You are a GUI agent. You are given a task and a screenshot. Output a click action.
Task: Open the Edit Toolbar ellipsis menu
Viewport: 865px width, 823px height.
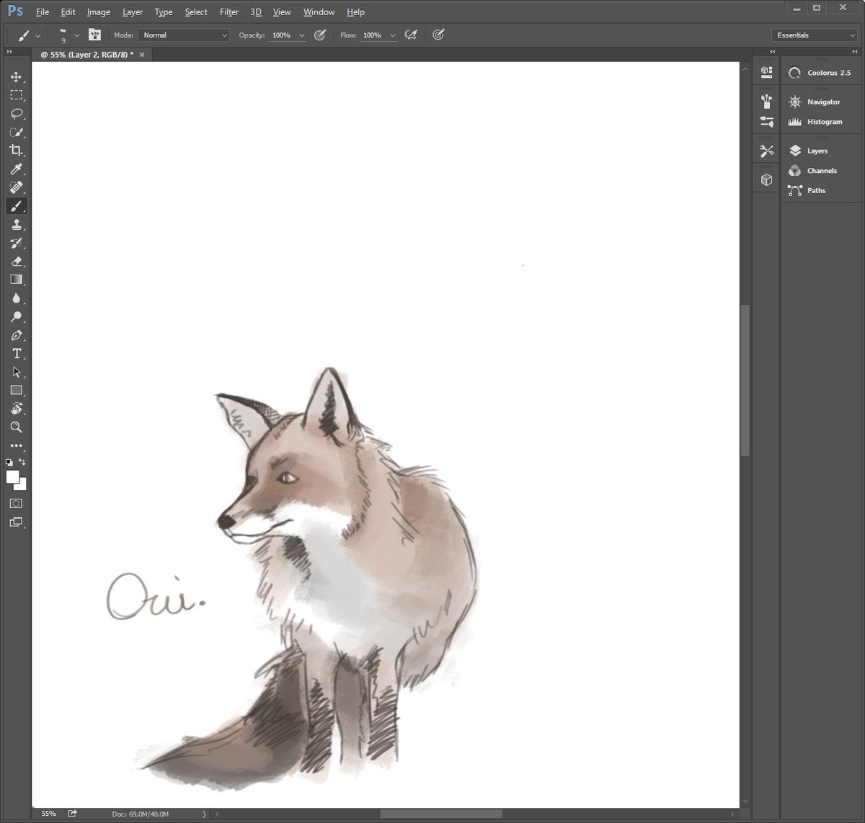(x=16, y=445)
